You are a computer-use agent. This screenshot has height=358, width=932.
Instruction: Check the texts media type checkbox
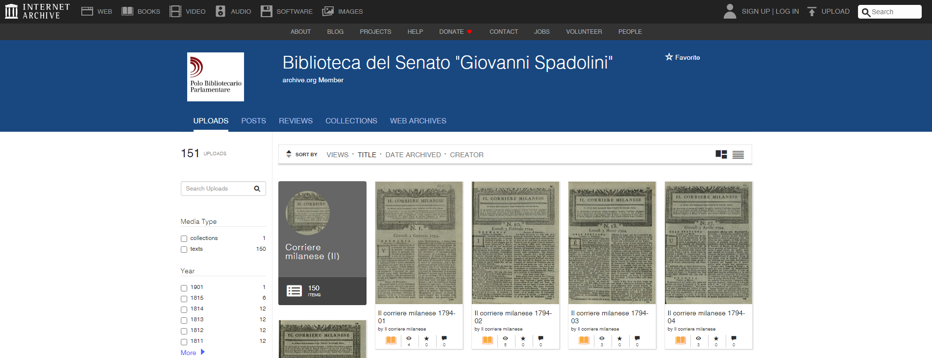[x=184, y=249]
